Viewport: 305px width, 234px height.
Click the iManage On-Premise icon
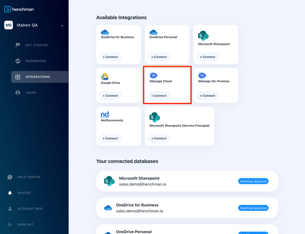coord(202,75)
